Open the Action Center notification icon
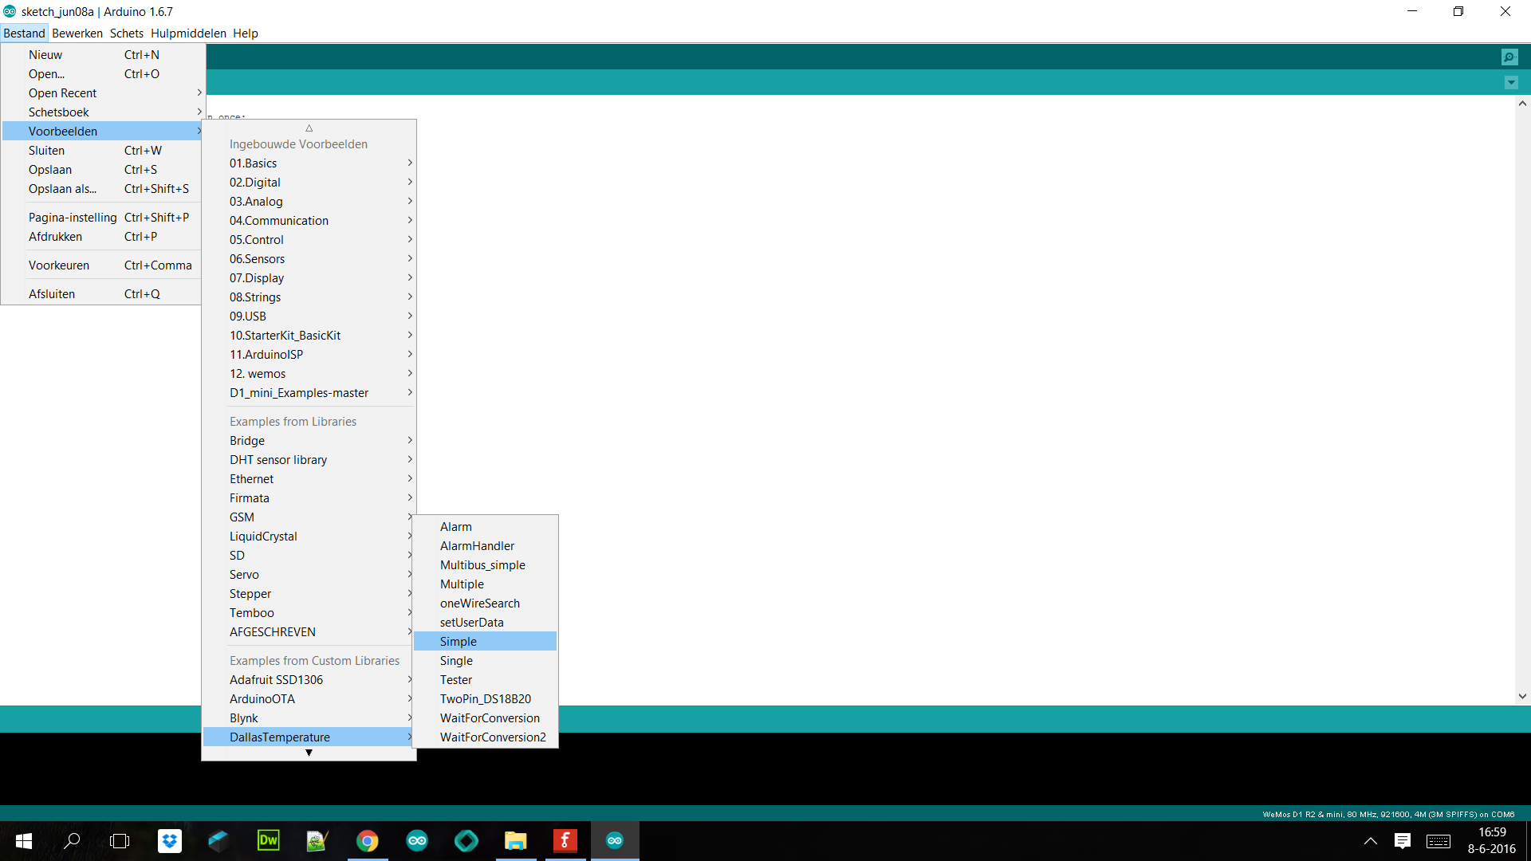The width and height of the screenshot is (1531, 861). [1402, 840]
